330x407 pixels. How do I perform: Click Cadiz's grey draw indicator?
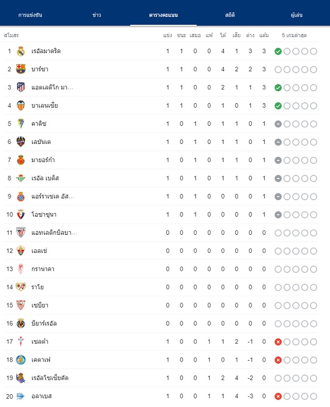tap(278, 124)
